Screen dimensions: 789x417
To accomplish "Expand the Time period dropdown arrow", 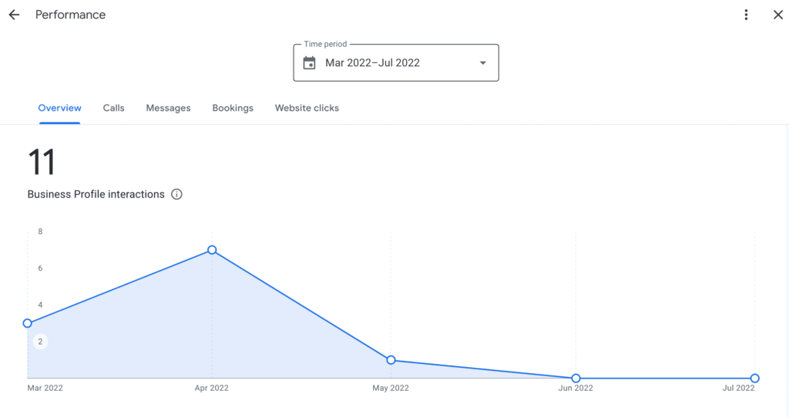I will (x=482, y=63).
